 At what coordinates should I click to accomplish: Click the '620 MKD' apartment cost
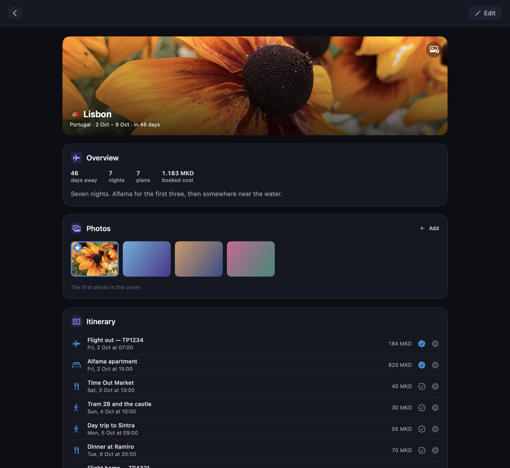pyautogui.click(x=400, y=365)
